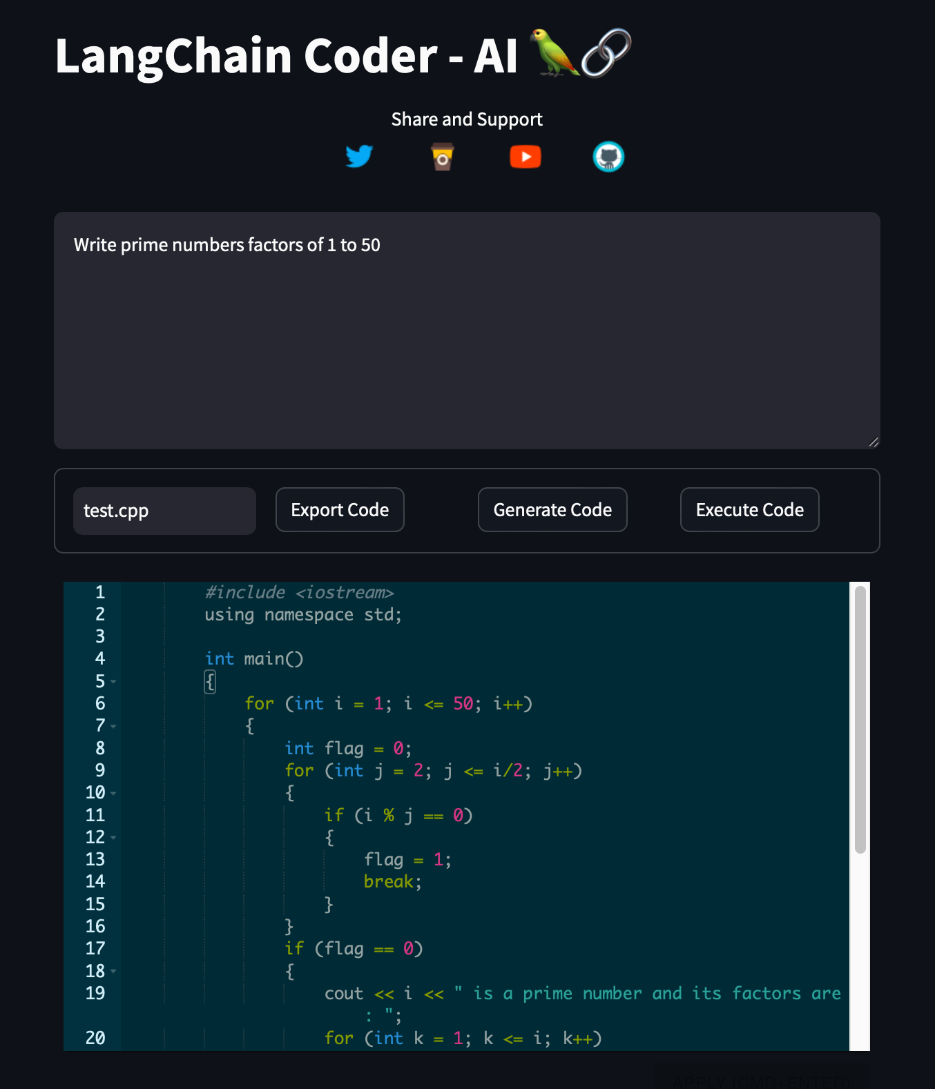The width and height of the screenshot is (935, 1089).
Task: Collapse the flag check block at line 18
Action: (x=113, y=972)
